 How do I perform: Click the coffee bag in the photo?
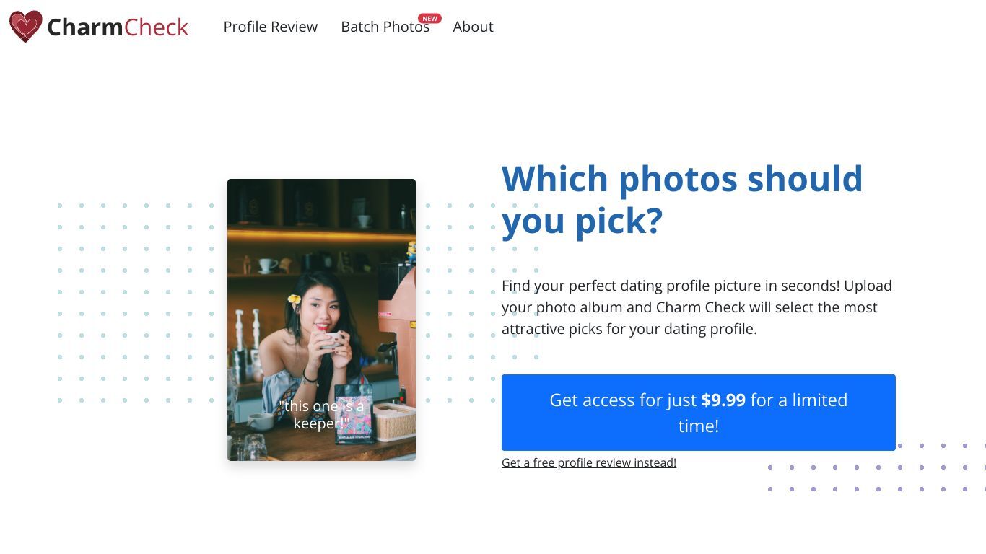pyautogui.click(x=354, y=415)
